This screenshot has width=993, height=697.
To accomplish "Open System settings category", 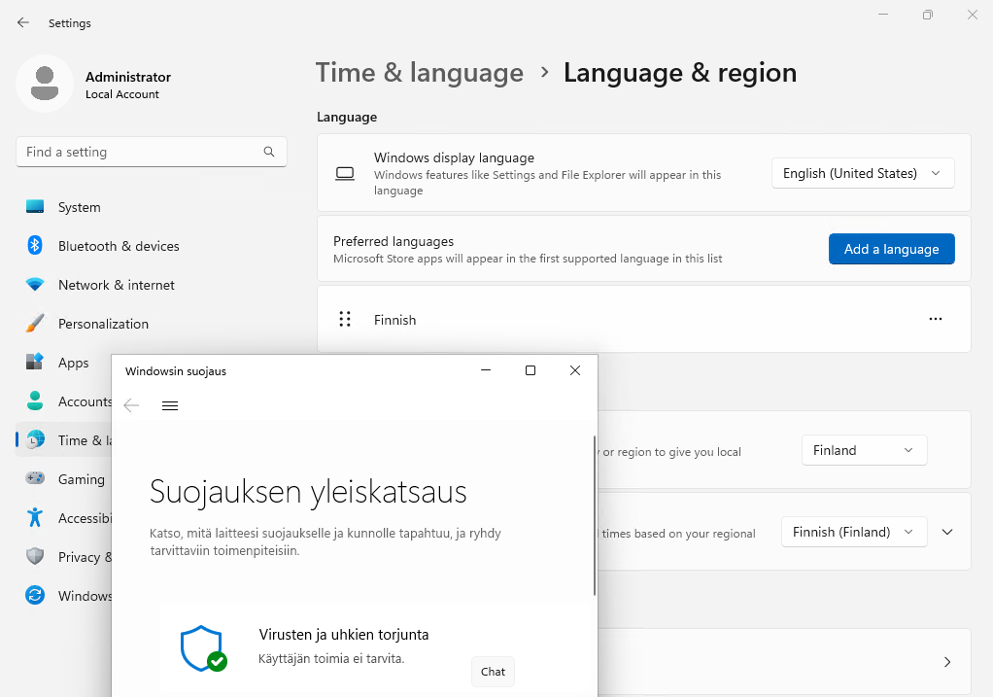I will click(x=79, y=207).
